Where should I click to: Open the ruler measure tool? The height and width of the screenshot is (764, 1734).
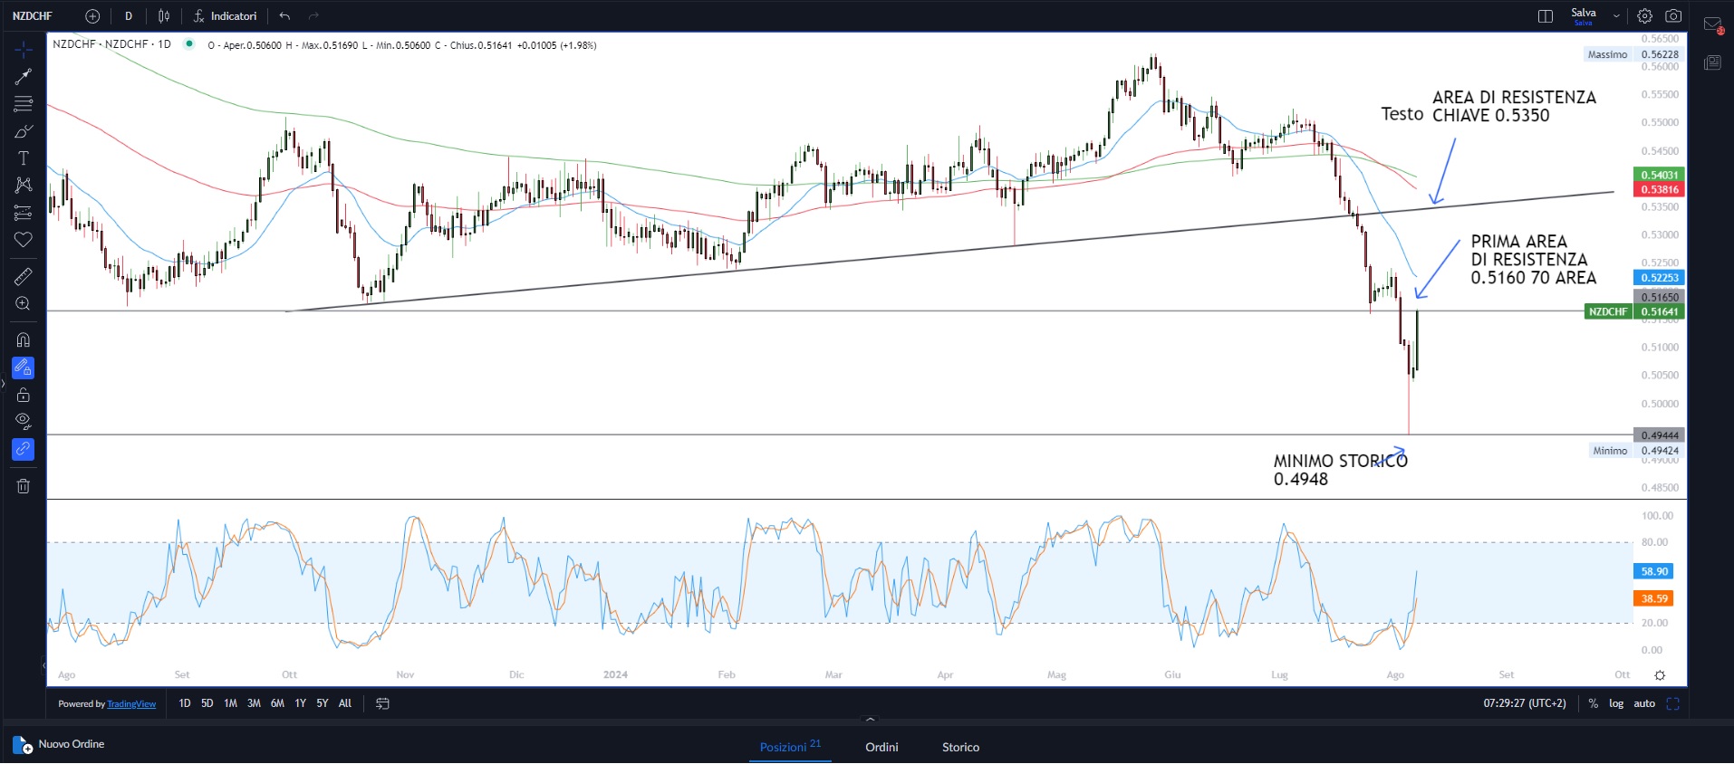[x=24, y=276]
